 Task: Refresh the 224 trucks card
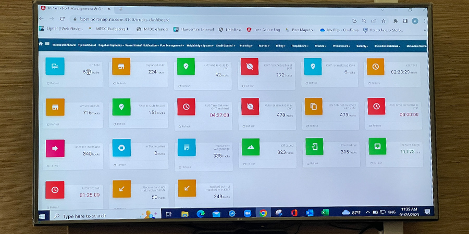click(119, 83)
